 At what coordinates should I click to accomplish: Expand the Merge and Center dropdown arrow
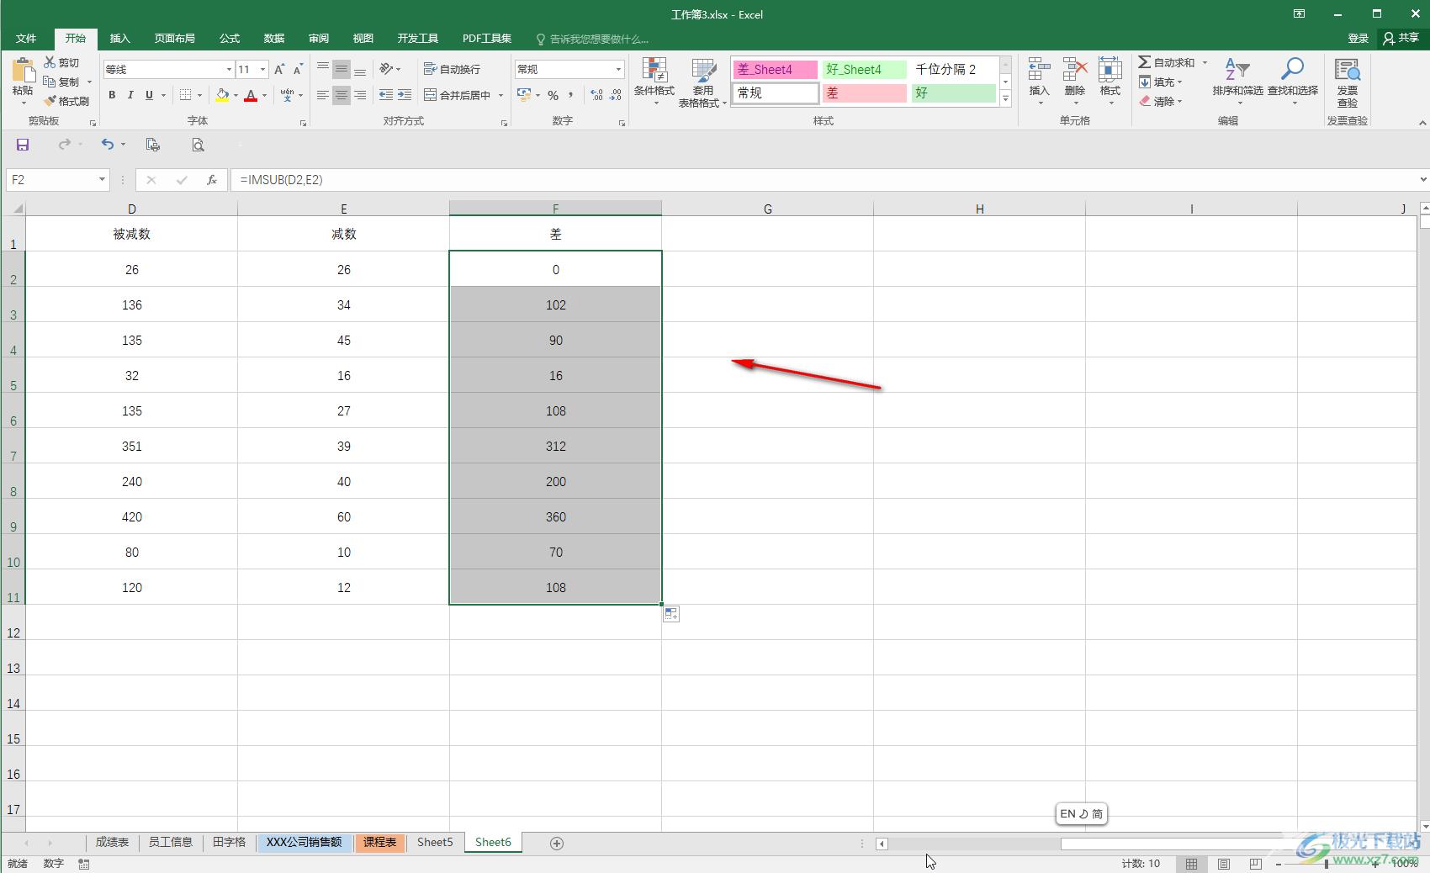[500, 95]
